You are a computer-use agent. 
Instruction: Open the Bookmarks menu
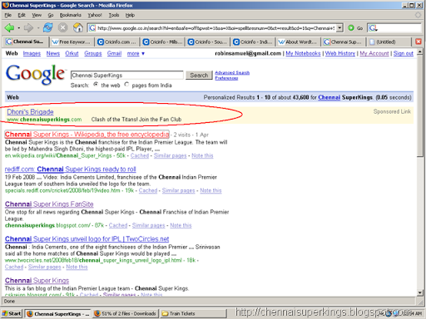[x=71, y=15]
